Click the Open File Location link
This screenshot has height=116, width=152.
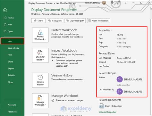point(114,106)
